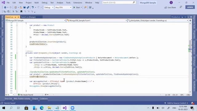Click the vertical scrollbar of the code editor
This screenshot has width=197, height=111.
[190, 58]
